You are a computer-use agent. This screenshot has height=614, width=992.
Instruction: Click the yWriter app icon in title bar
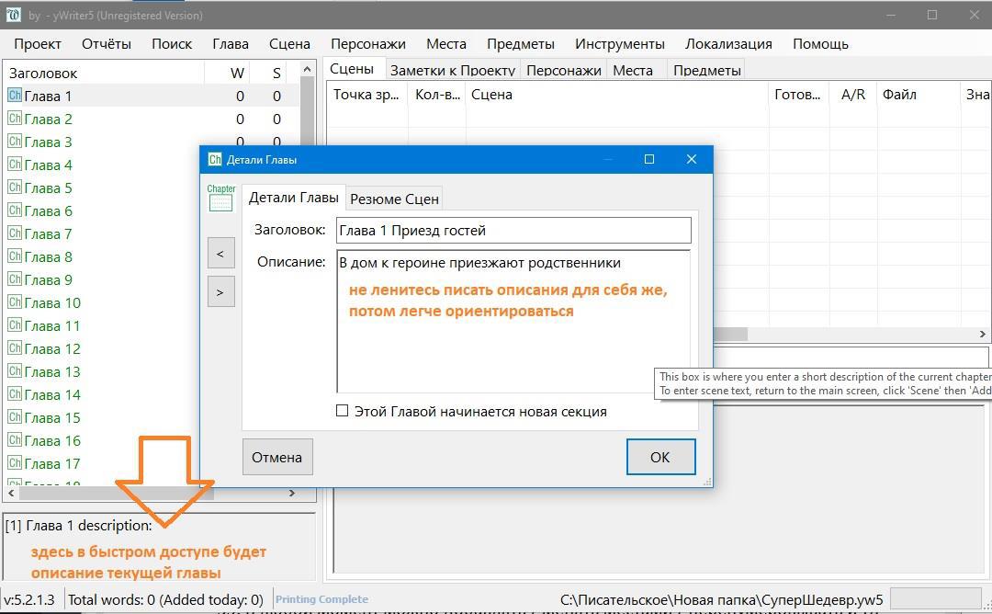coord(13,15)
